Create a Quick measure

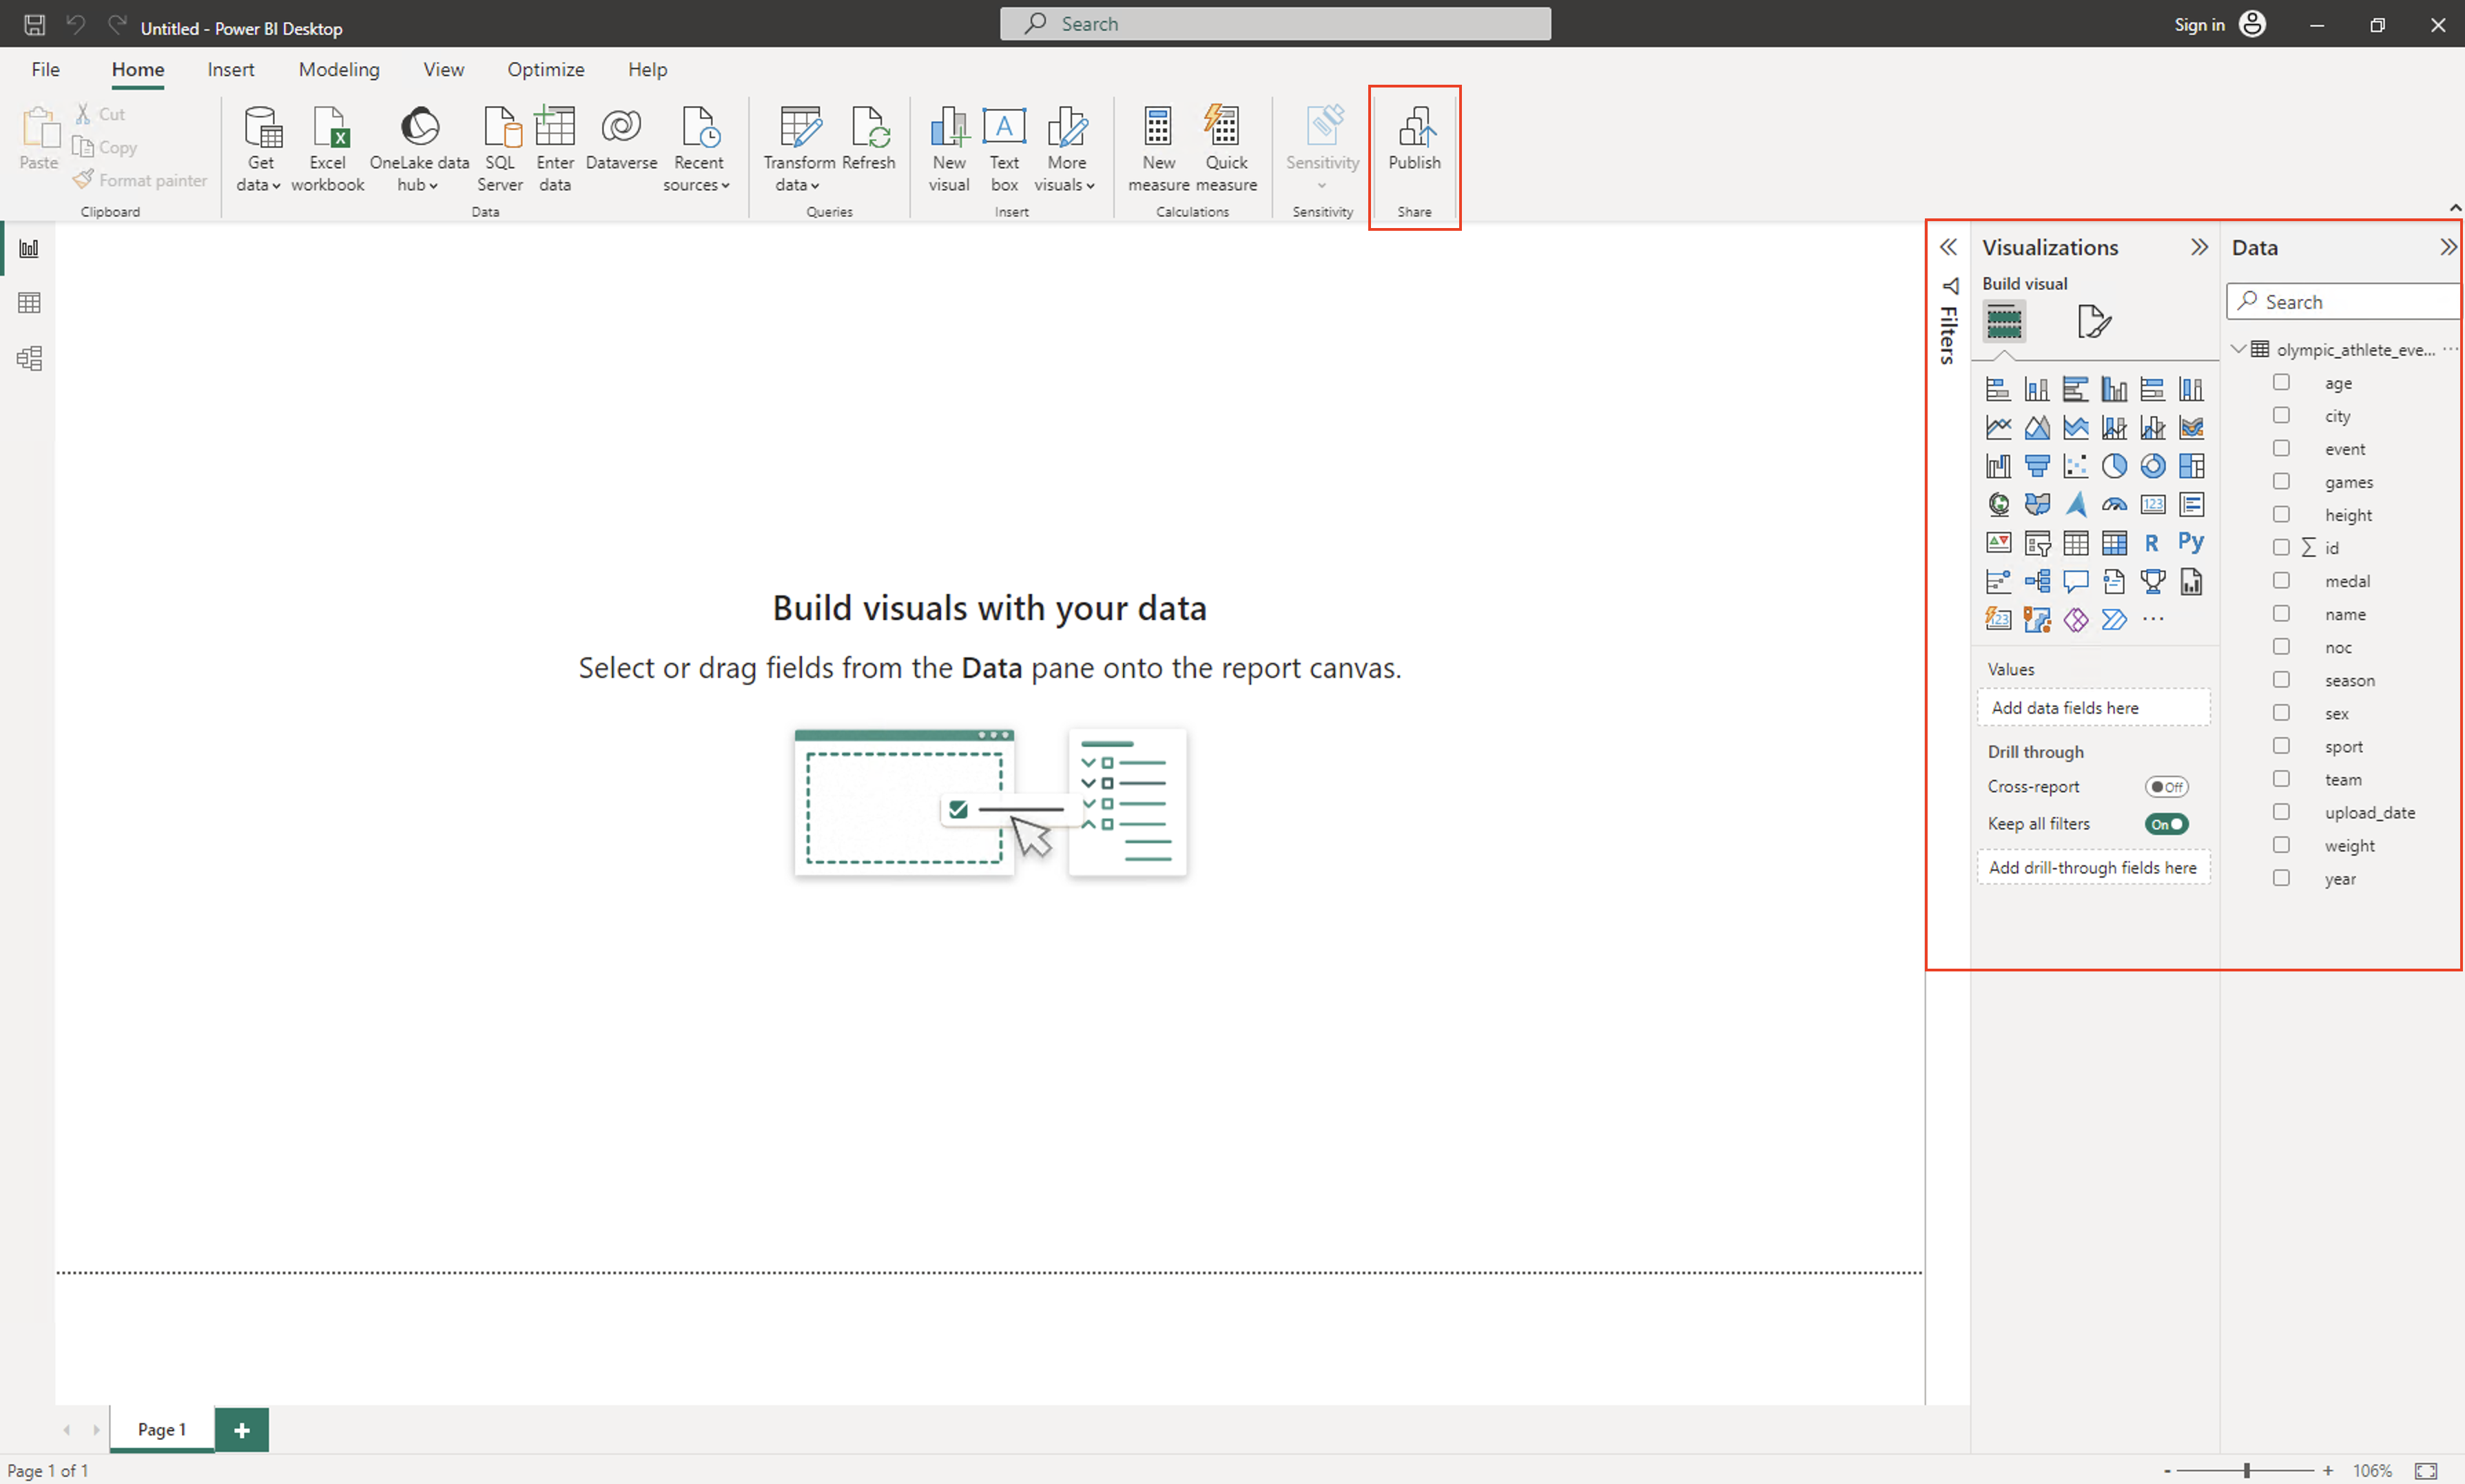(1226, 149)
